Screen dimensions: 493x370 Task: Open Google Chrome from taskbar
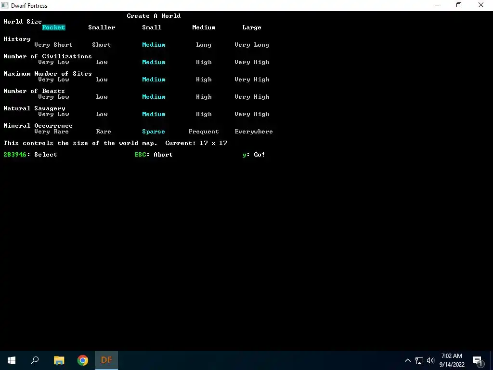[83, 360]
